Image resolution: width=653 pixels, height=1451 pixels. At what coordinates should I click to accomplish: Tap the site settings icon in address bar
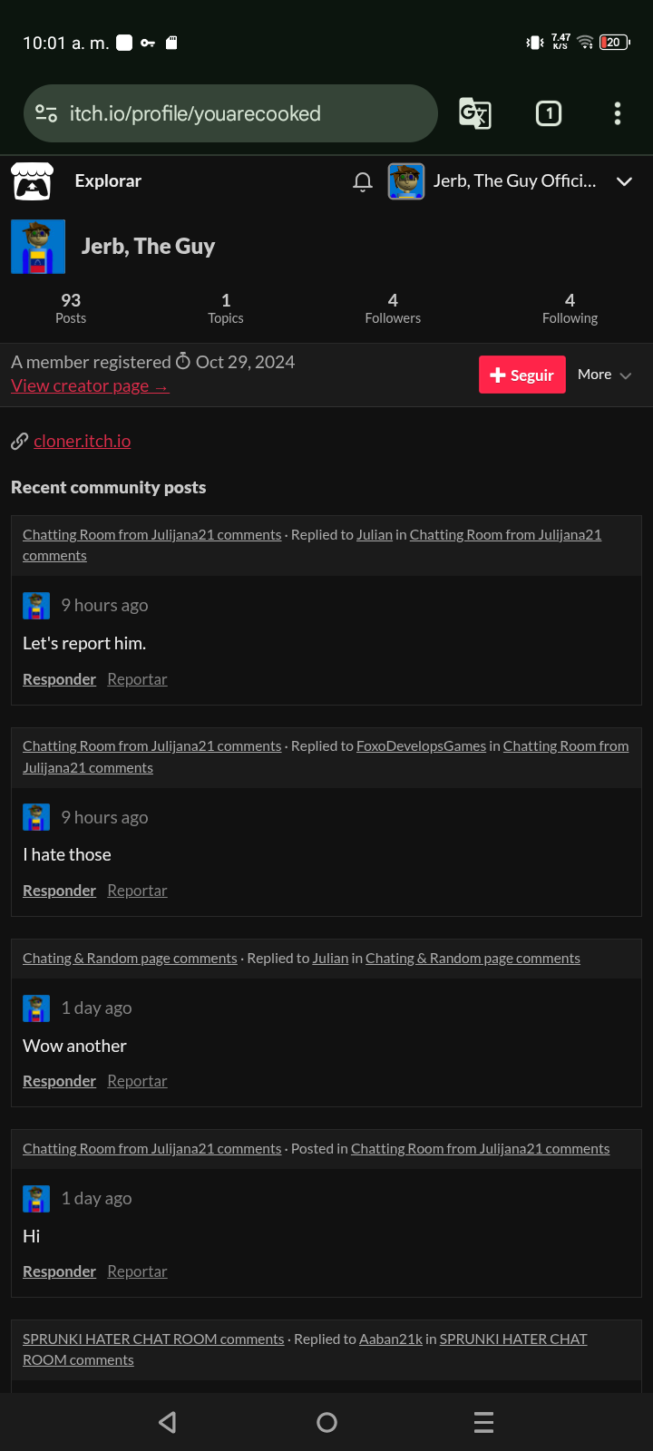click(x=46, y=113)
